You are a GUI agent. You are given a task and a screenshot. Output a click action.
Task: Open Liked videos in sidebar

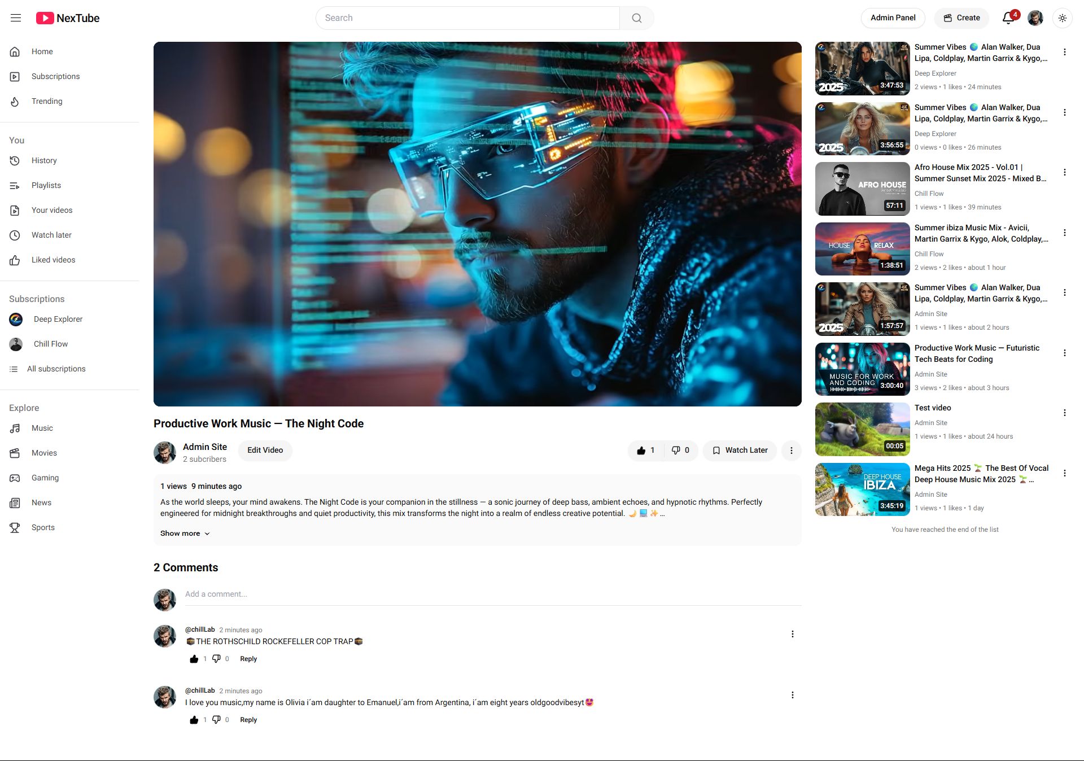pyautogui.click(x=53, y=260)
